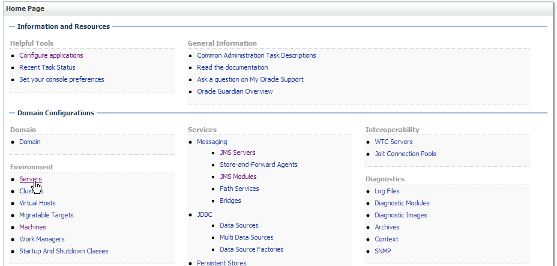Open the JDBC link

pyautogui.click(x=205, y=214)
